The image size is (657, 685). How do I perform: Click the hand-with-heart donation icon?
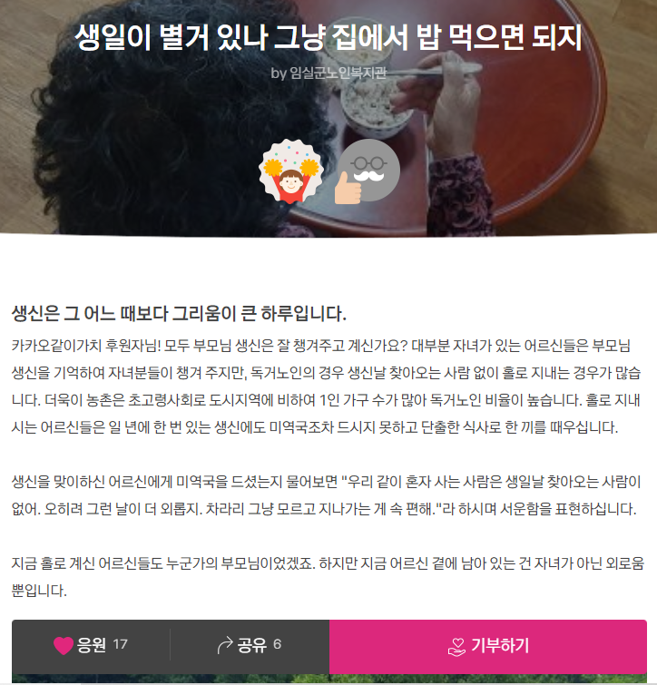457,647
